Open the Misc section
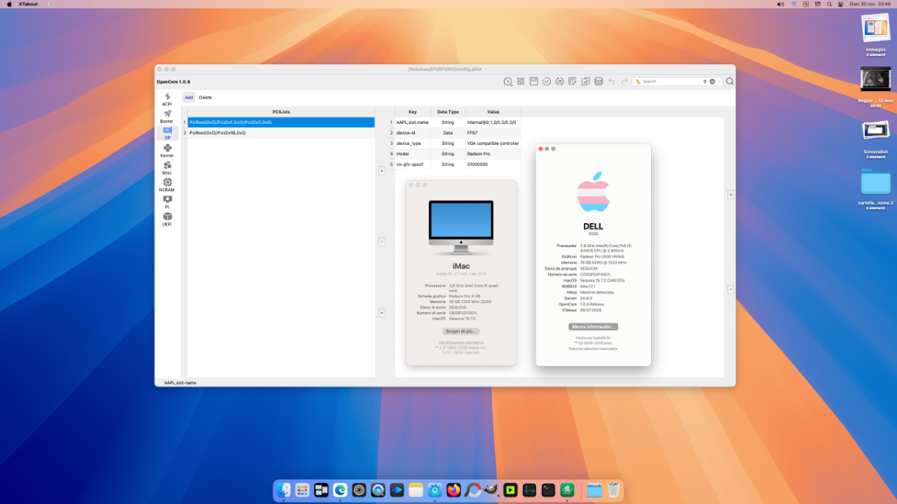 167,167
